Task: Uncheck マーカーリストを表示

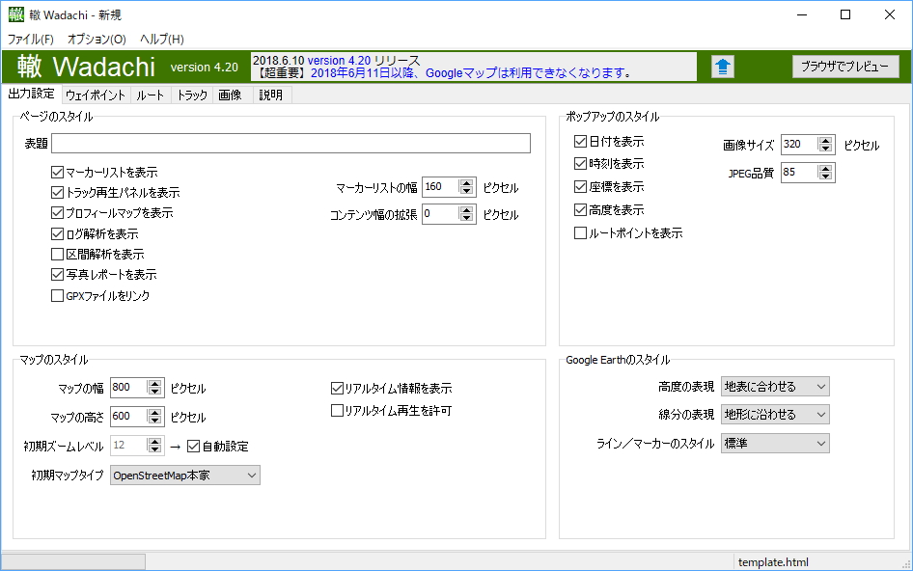Action: (x=56, y=171)
